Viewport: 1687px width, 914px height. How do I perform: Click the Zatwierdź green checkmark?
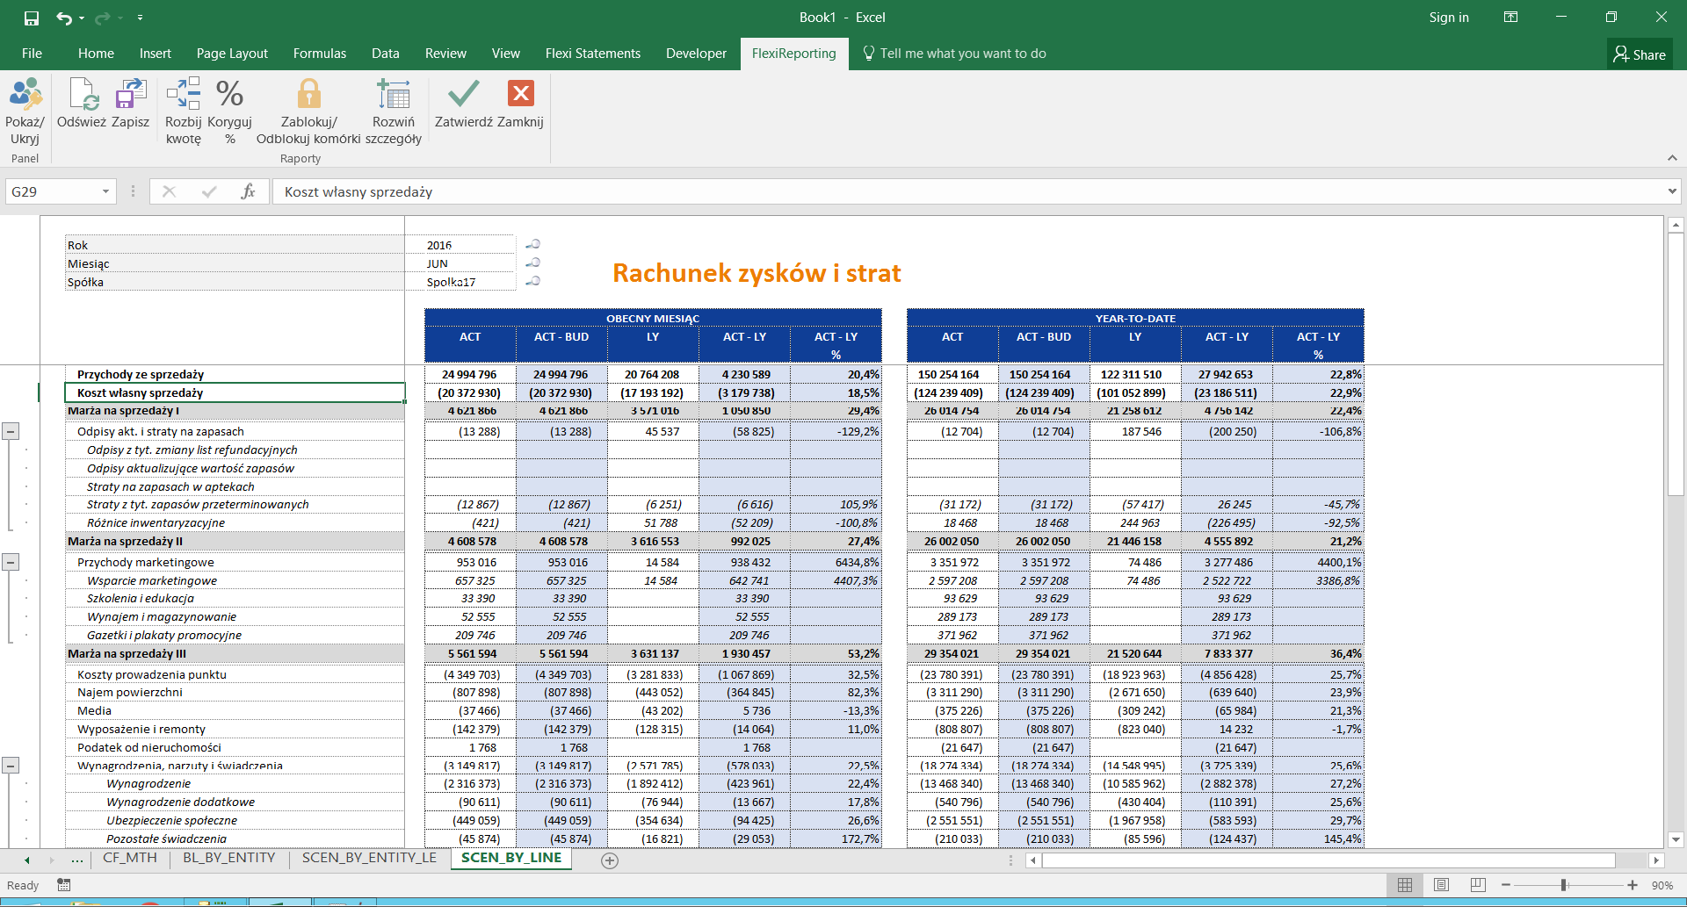(x=463, y=95)
